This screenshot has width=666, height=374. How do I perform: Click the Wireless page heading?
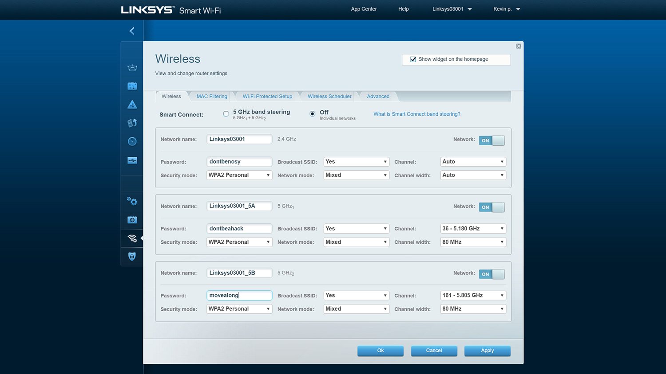178,59
